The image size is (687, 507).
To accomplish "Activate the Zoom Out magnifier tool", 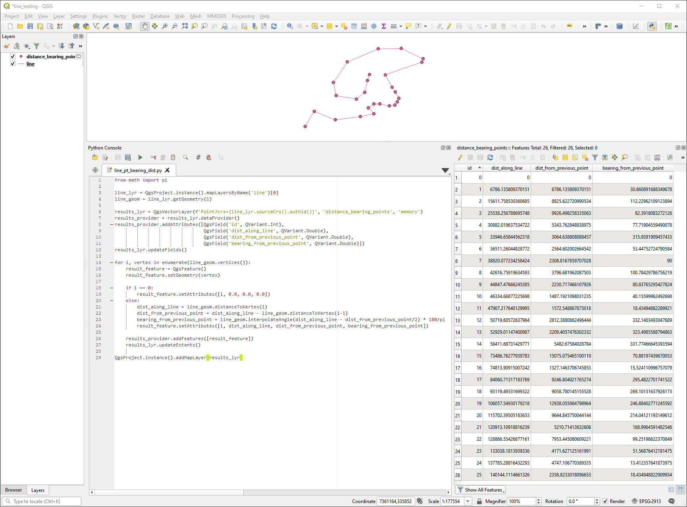I will [175, 26].
